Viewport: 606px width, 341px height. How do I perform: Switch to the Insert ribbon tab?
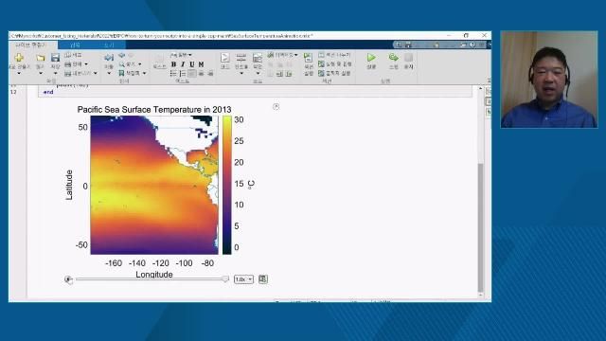click(75, 45)
